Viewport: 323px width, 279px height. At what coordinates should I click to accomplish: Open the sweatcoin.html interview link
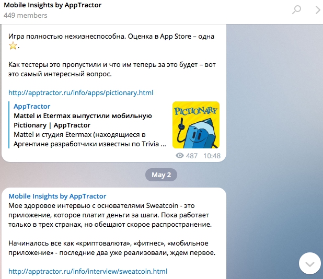88,271
